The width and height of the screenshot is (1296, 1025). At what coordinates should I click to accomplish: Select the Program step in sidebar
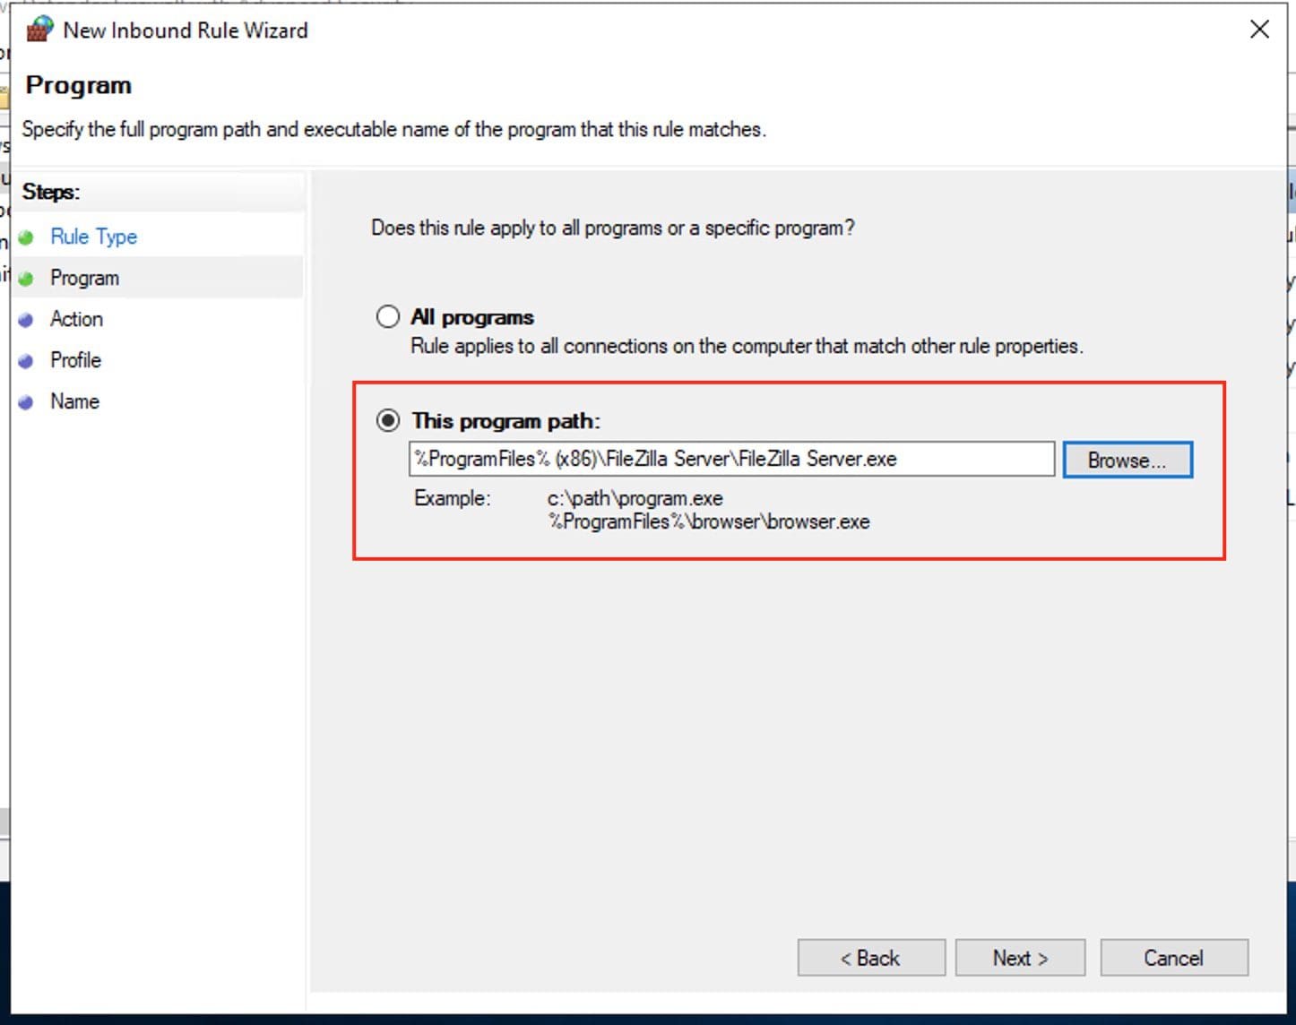click(84, 278)
